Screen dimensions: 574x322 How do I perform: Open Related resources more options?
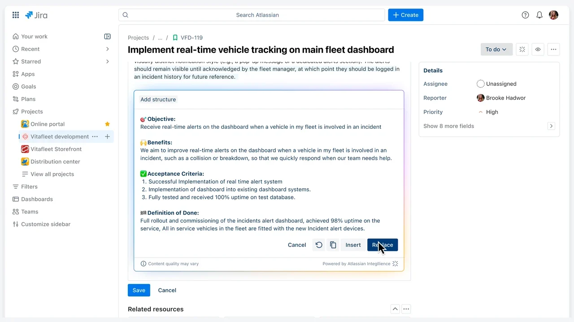(x=406, y=309)
